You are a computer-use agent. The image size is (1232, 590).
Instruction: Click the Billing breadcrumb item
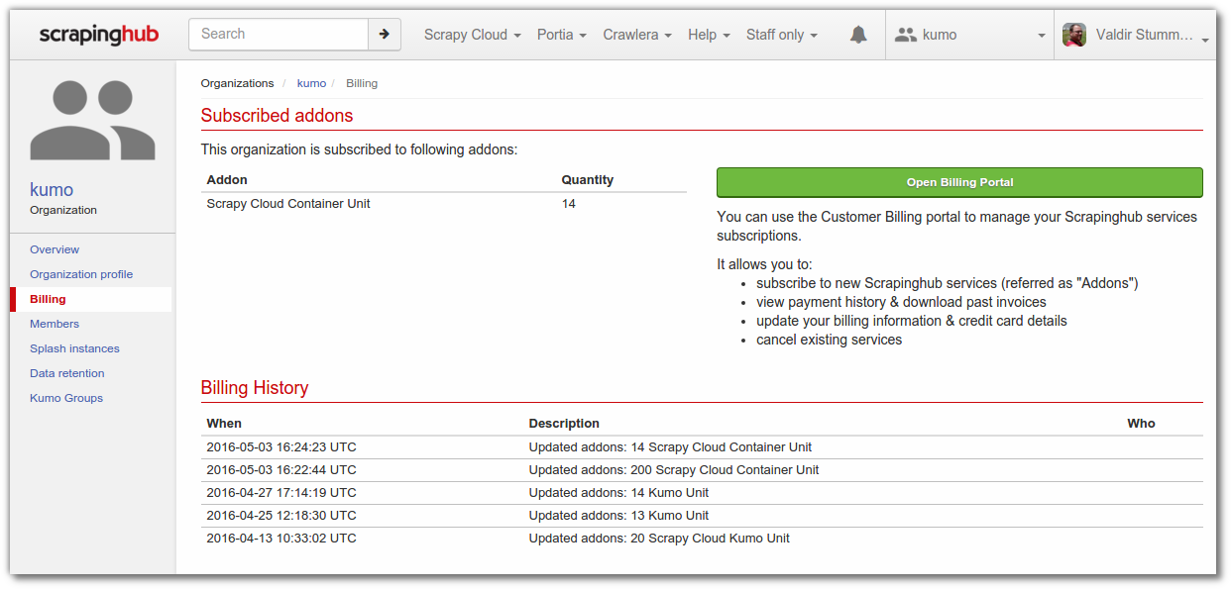coord(362,83)
